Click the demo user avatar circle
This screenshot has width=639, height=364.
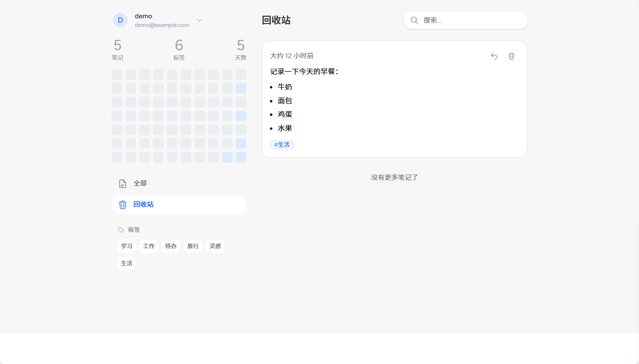click(x=120, y=20)
